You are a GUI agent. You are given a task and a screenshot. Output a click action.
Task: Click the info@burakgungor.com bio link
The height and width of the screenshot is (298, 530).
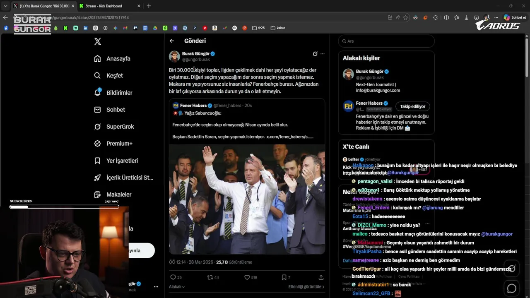coord(378,90)
